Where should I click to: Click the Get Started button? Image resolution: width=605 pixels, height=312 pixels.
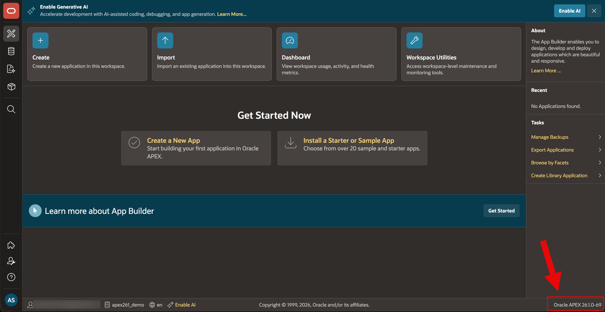(x=501, y=211)
